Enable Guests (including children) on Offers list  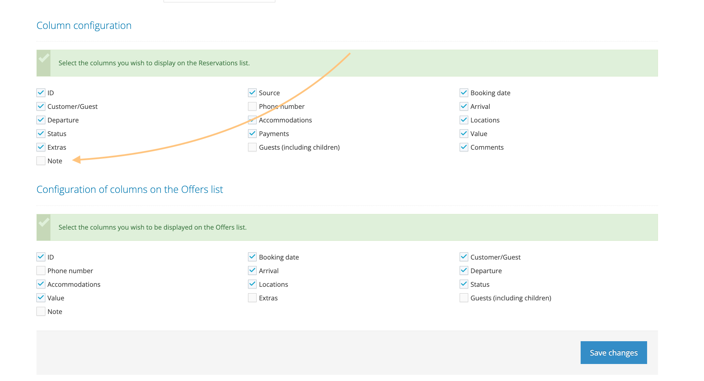[464, 298]
